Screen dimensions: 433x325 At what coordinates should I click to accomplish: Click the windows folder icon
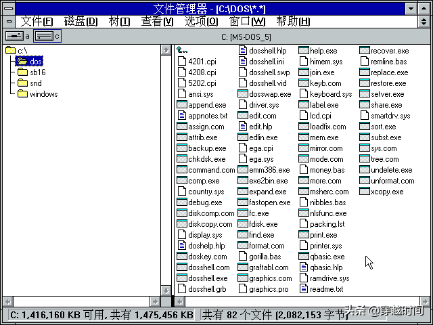(22, 94)
